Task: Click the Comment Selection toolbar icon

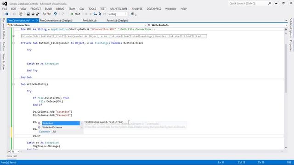Action: click(x=44, y=14)
